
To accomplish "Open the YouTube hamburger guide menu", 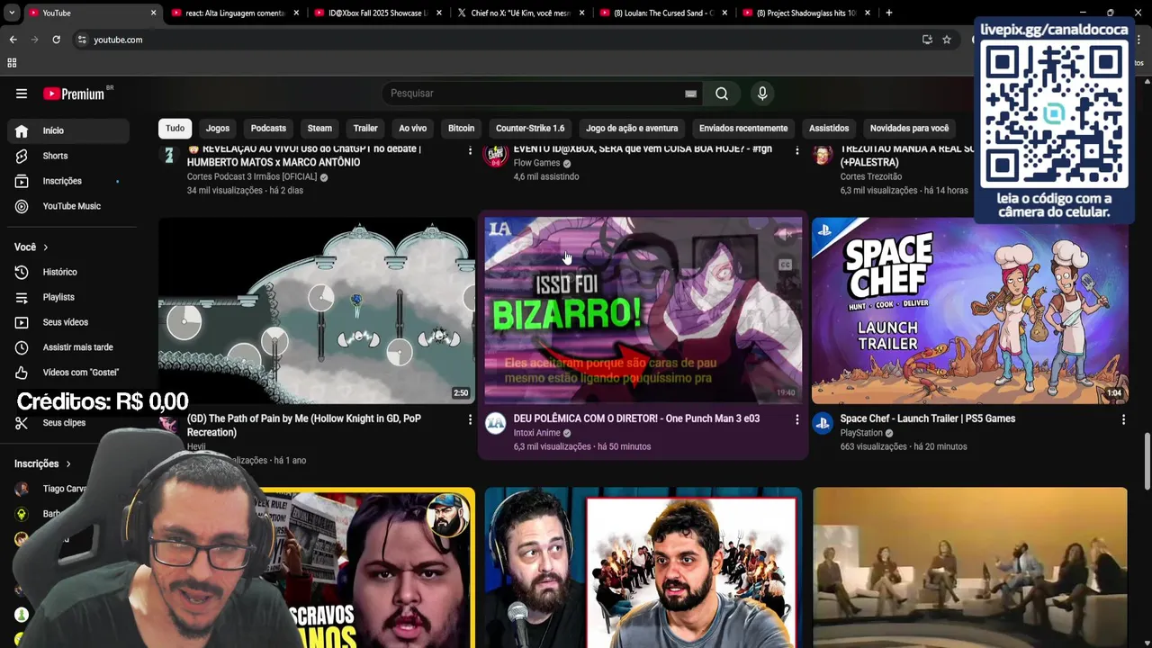I will coord(22,94).
